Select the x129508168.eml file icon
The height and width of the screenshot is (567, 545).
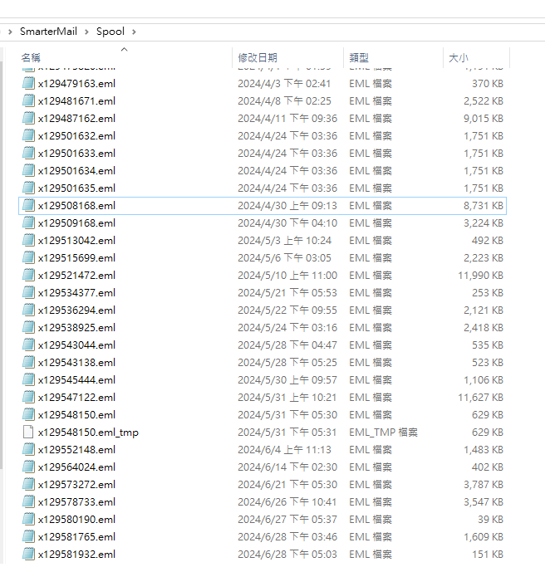click(28, 205)
